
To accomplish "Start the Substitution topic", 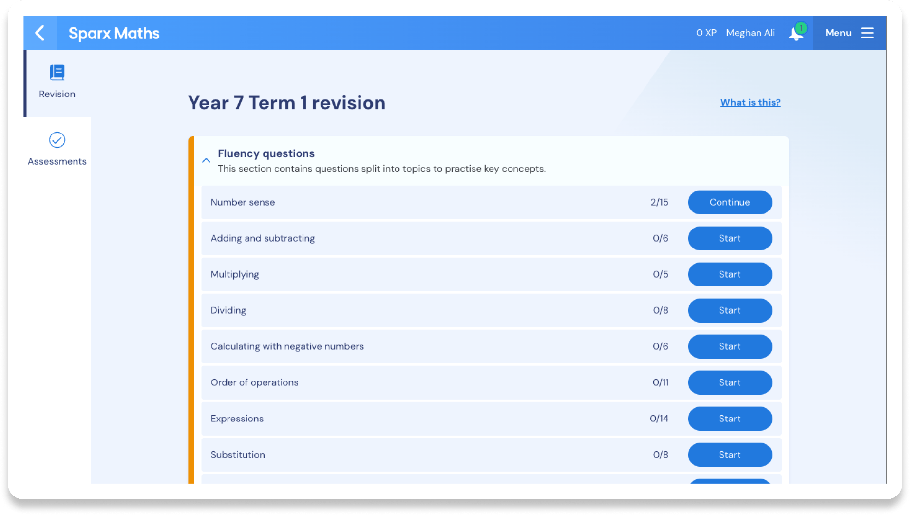I will tap(729, 455).
